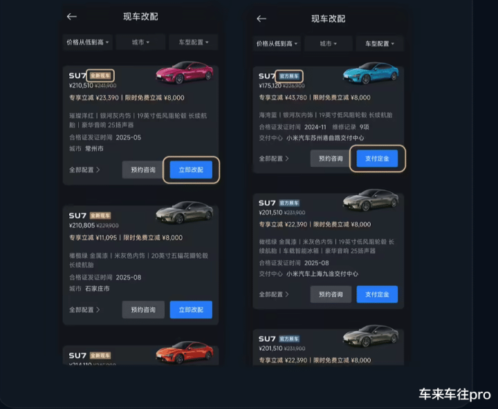View 全部配置 of the blue SU7
This screenshot has width=498, height=409.
coord(274,158)
